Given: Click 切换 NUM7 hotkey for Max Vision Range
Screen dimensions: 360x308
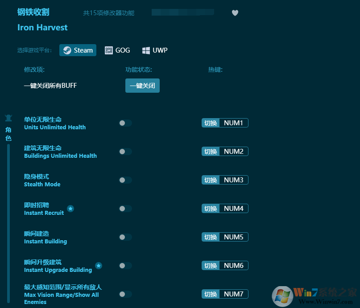Looking at the screenshot, I should pos(224,294).
